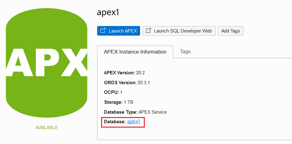Click the Database Type: APEX Service text
This screenshot has height=144, width=292.
click(x=135, y=112)
